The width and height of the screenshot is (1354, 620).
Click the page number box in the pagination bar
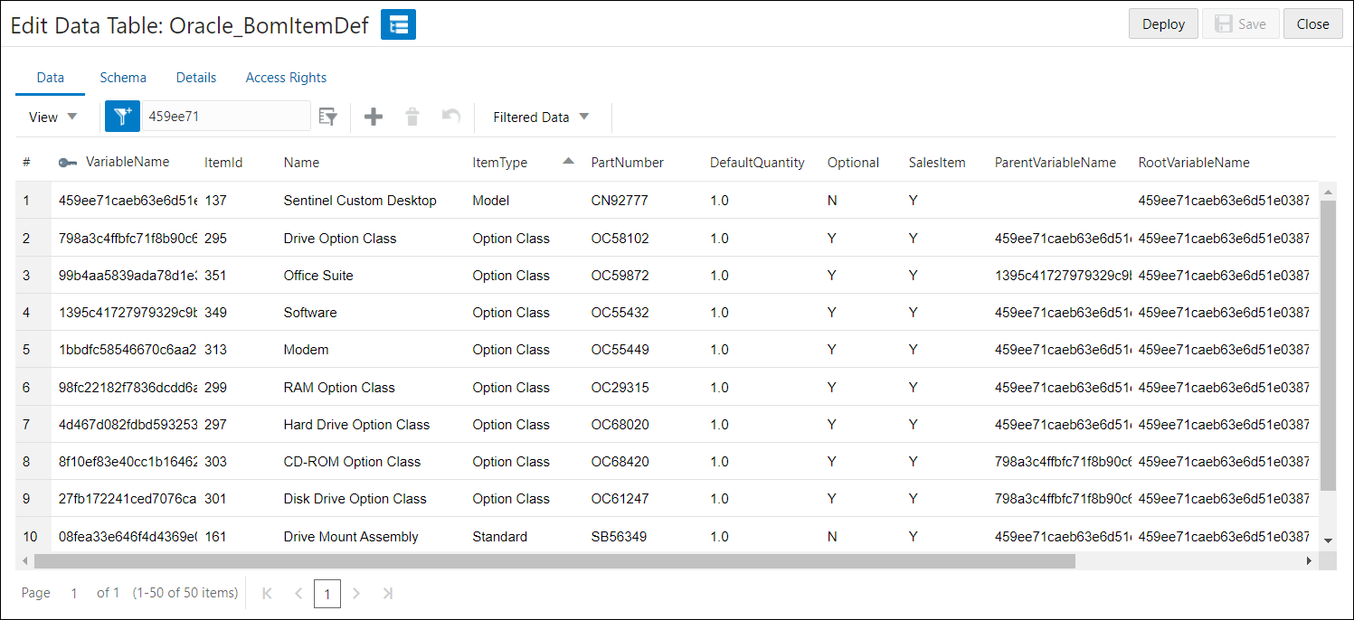point(327,593)
